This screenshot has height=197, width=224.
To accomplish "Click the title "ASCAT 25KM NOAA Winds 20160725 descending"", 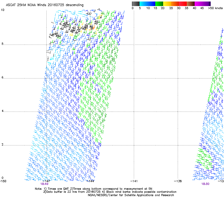I will tap(44, 5).
